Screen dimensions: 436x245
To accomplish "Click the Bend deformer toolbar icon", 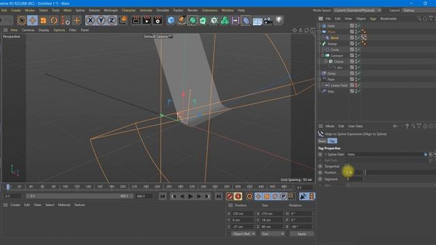I will 246,20.
